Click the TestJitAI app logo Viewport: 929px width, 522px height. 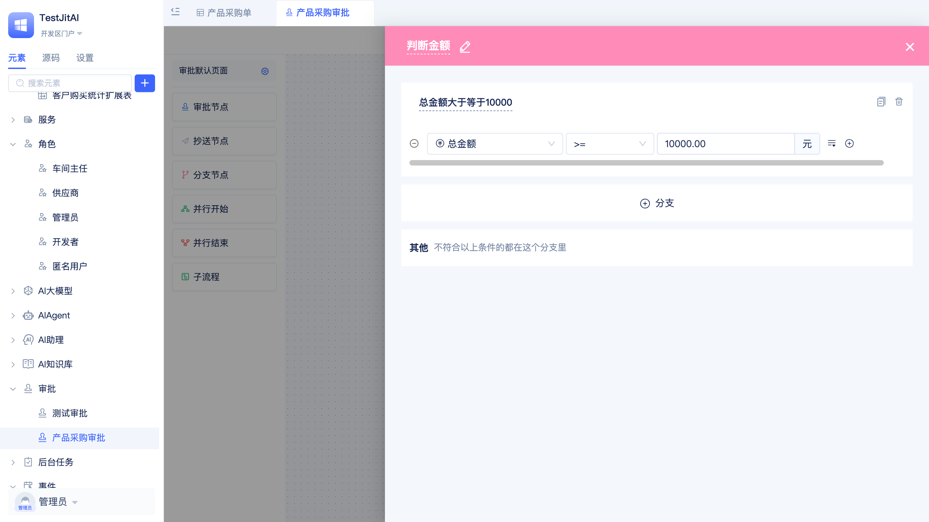(x=21, y=25)
